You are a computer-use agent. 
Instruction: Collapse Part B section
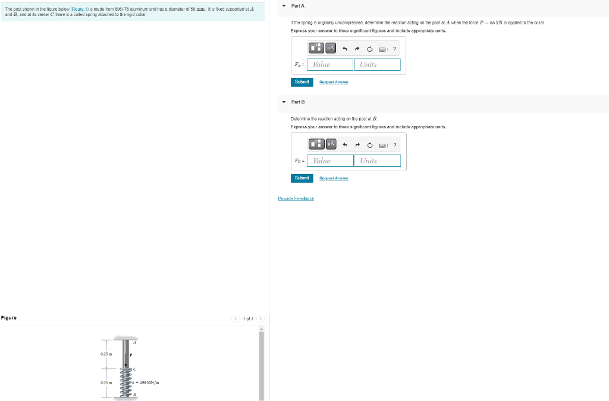[284, 102]
